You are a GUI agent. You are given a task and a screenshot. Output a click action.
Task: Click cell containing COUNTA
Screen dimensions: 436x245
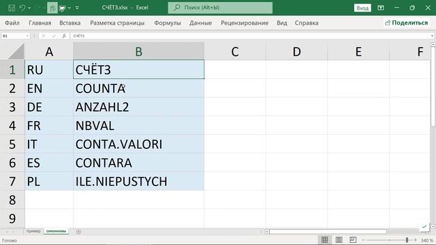[138, 88]
